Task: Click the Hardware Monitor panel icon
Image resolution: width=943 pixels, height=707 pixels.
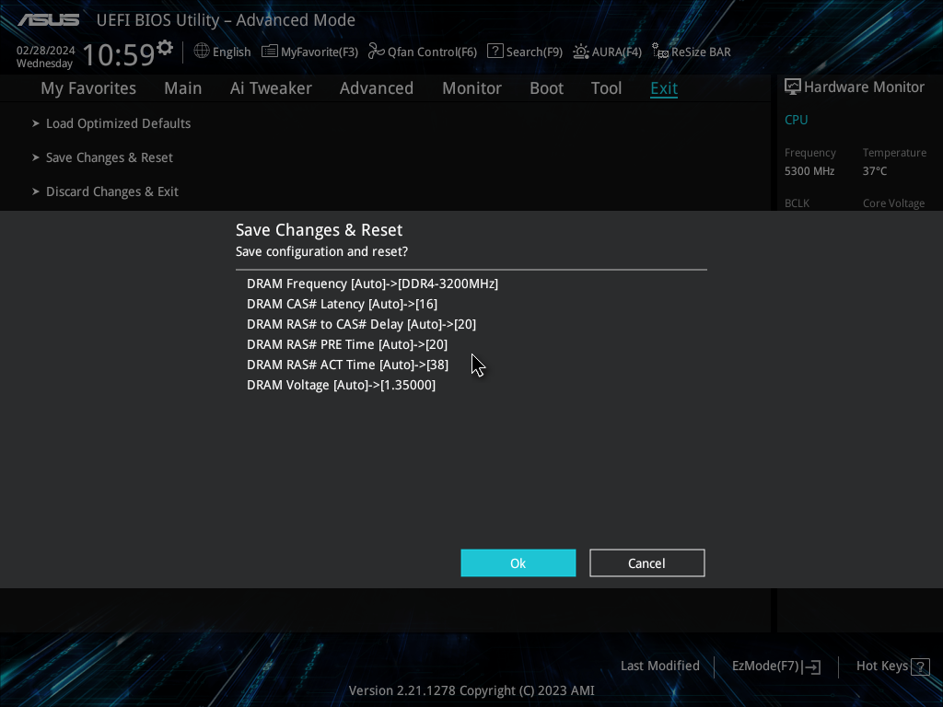Action: (792, 87)
